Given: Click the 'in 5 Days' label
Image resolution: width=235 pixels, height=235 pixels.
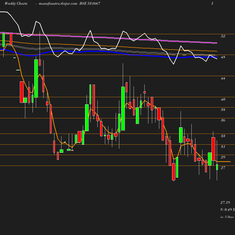Looking at the screenshot, I should [227, 217].
